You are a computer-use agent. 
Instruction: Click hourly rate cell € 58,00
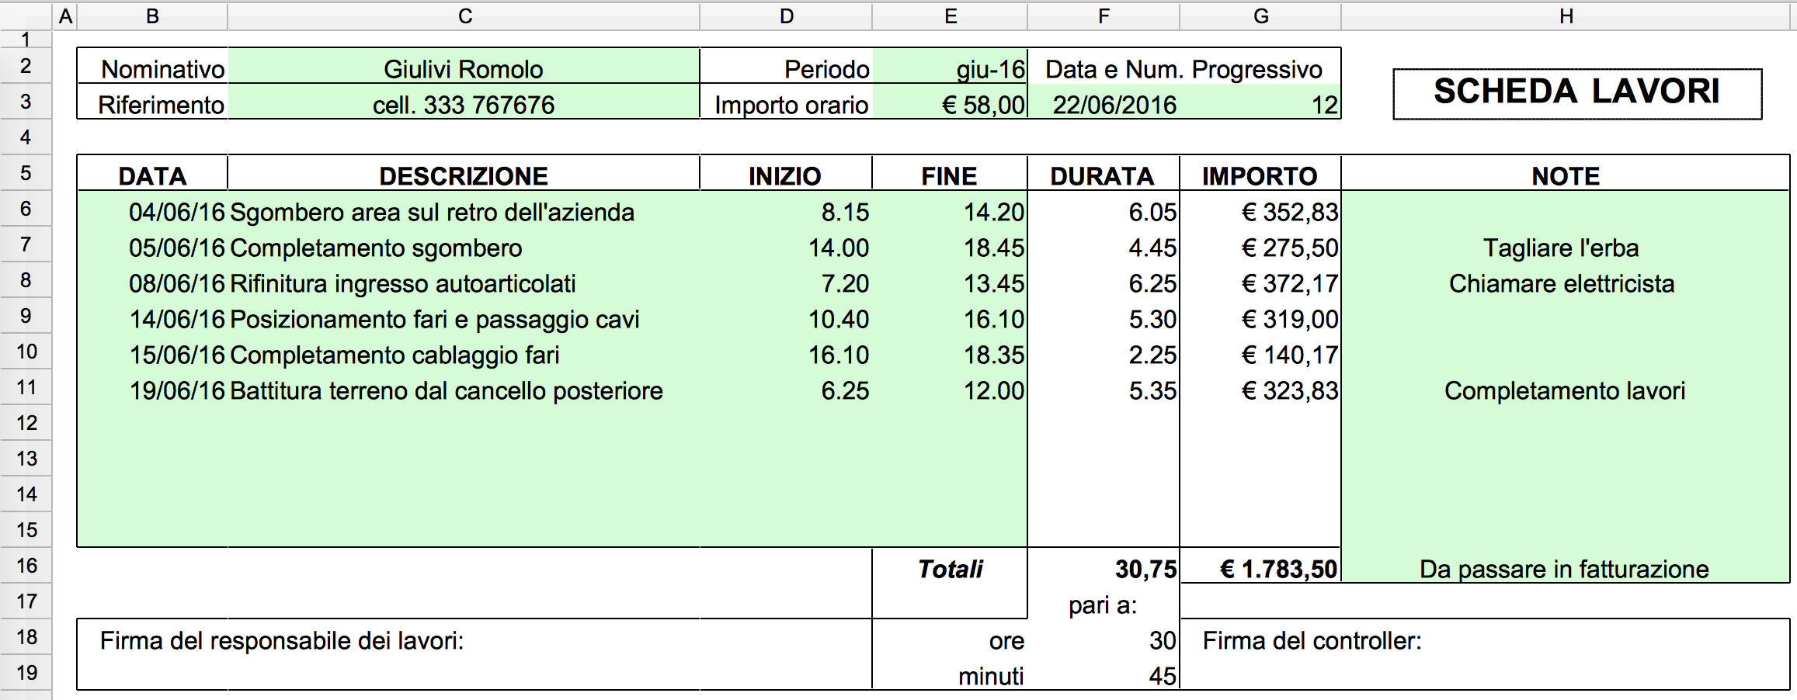pyautogui.click(x=951, y=105)
